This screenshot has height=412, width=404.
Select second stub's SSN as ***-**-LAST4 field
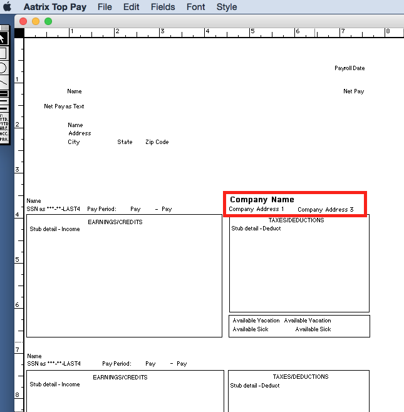click(x=54, y=364)
